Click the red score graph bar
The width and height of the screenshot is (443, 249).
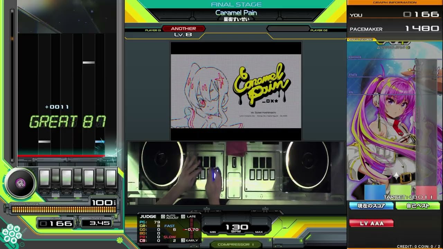(x=426, y=193)
